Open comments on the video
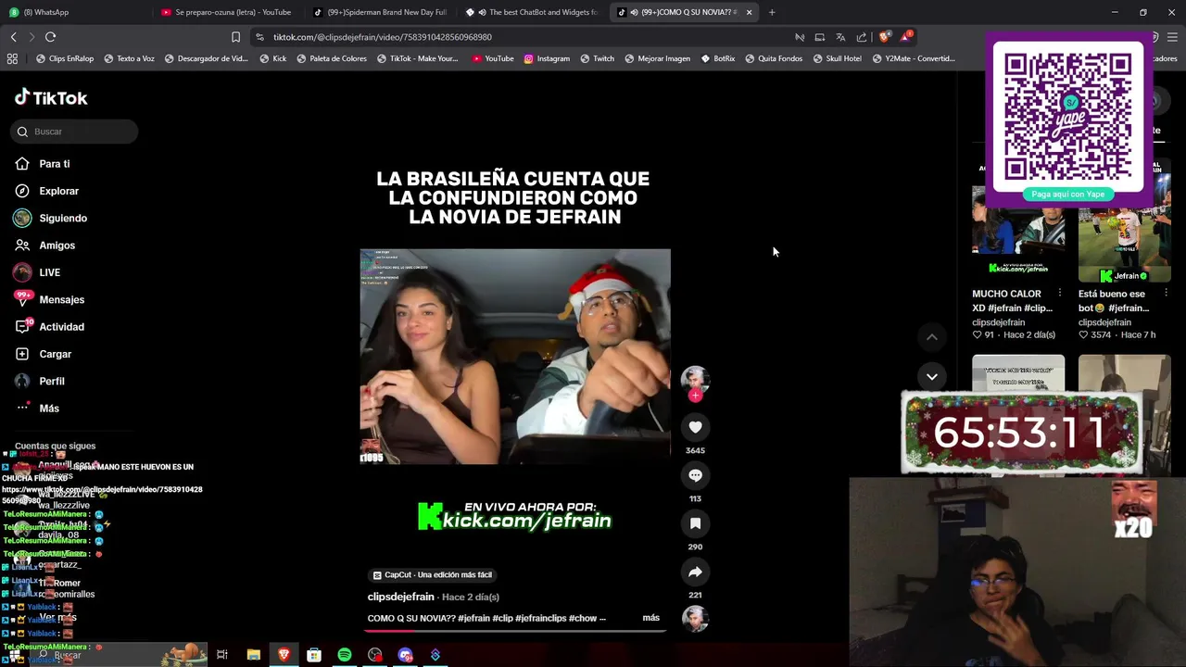 tap(695, 475)
